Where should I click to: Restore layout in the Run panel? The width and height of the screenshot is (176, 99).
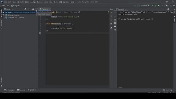click(x=111, y=24)
